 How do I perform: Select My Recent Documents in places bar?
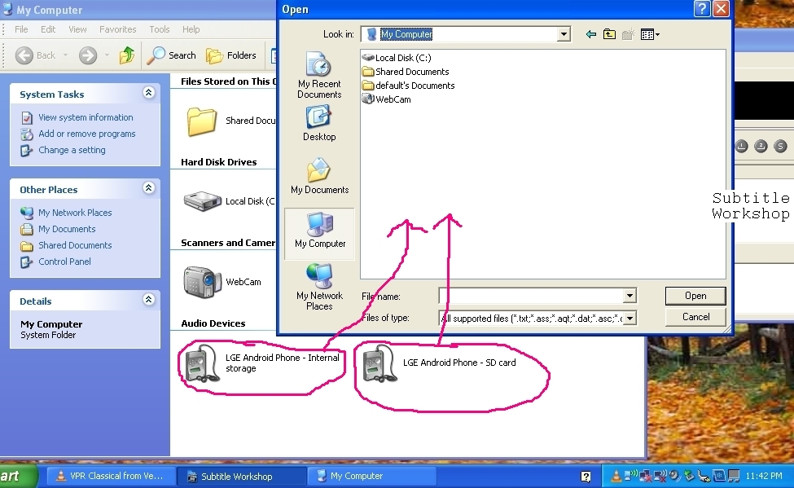point(319,75)
